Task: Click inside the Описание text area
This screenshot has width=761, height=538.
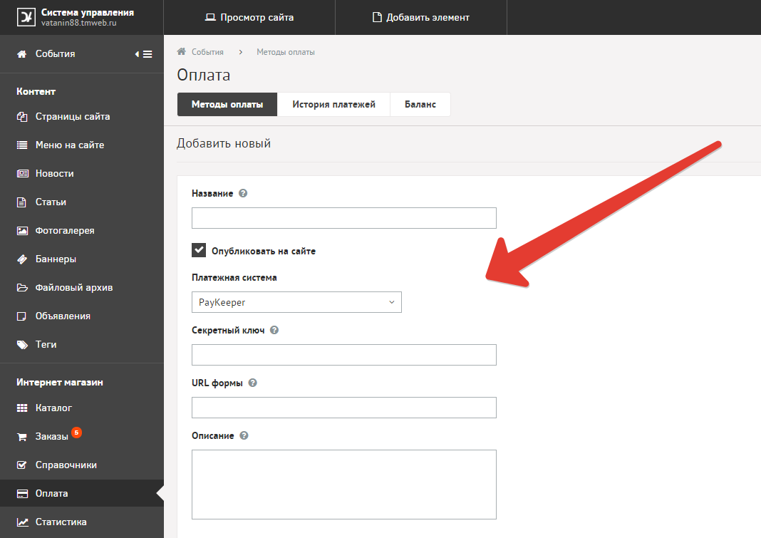Action: point(343,484)
